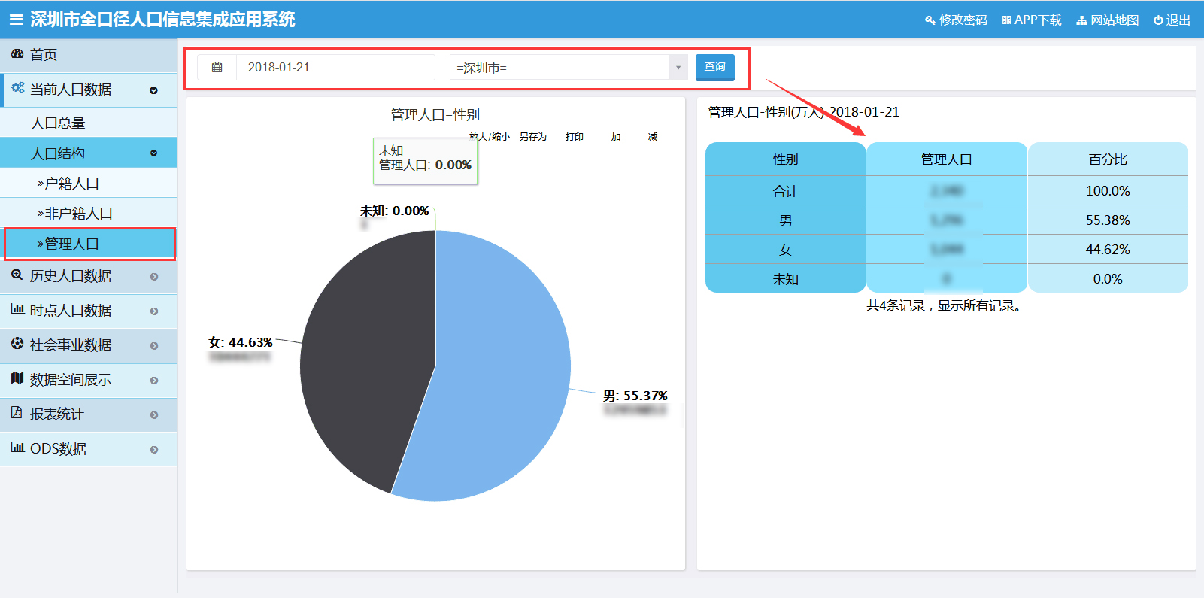Click chart toolbar 另存为
Screen dimensions: 1204x598
(533, 137)
